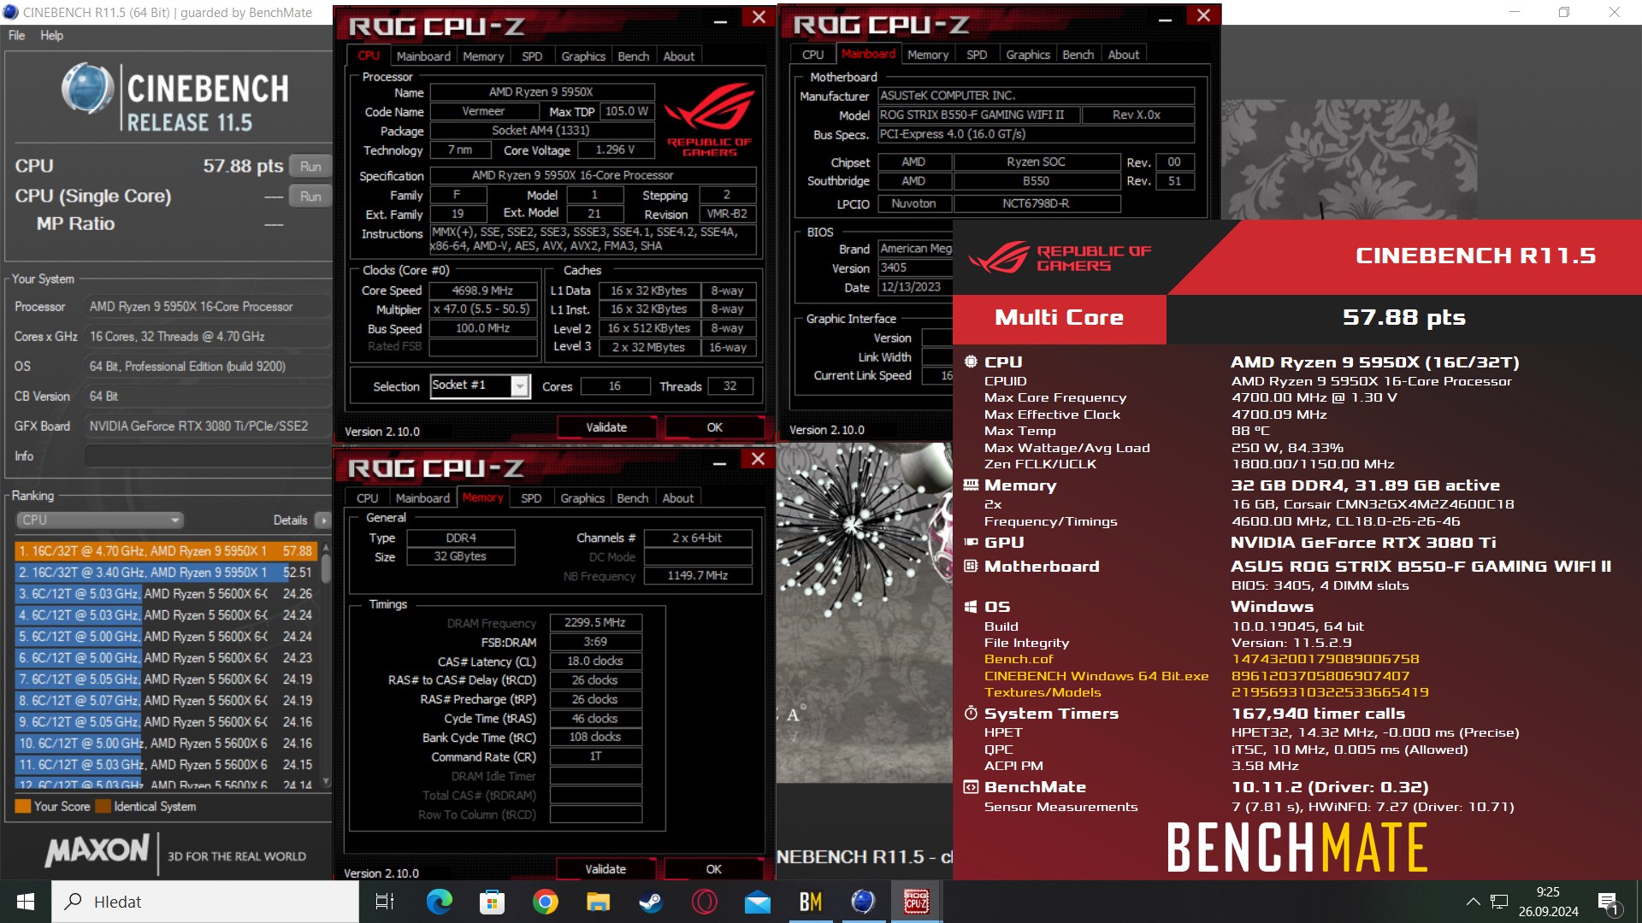
Task: Click the Cinebench globe logo icon
Action: coord(87,88)
